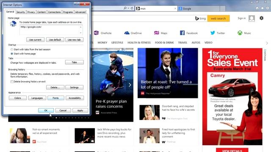
Task: Confirm dialog with OK button
Action: tap(46, 111)
